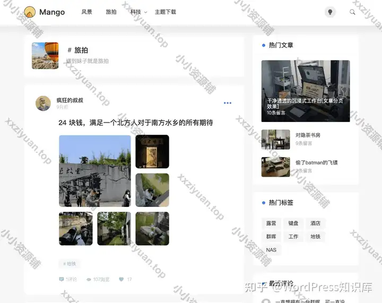382x303 pixels.
Task: Select the 酒店 tag
Action: tap(315, 223)
